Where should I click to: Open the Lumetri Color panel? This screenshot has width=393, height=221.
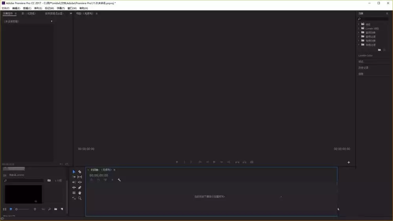click(x=365, y=56)
